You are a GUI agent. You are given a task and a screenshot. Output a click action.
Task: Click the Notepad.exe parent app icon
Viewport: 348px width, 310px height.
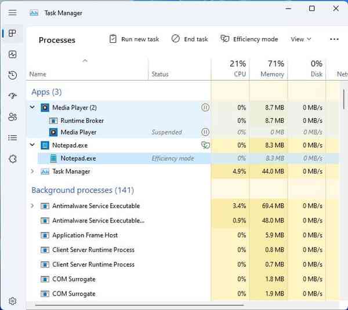click(45, 145)
